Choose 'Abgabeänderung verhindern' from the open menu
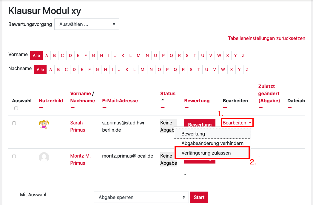 212,143
